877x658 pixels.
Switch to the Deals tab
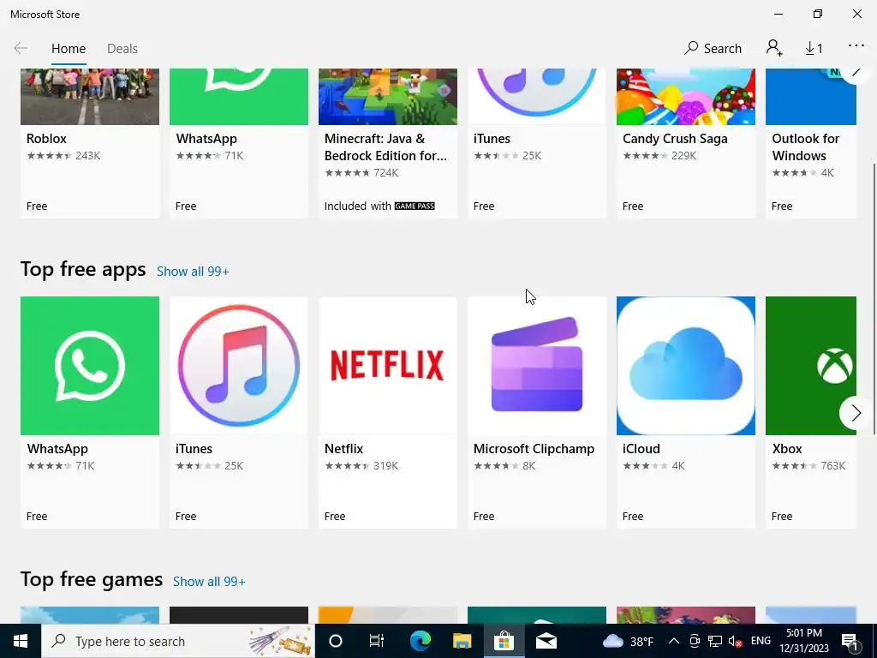122,49
